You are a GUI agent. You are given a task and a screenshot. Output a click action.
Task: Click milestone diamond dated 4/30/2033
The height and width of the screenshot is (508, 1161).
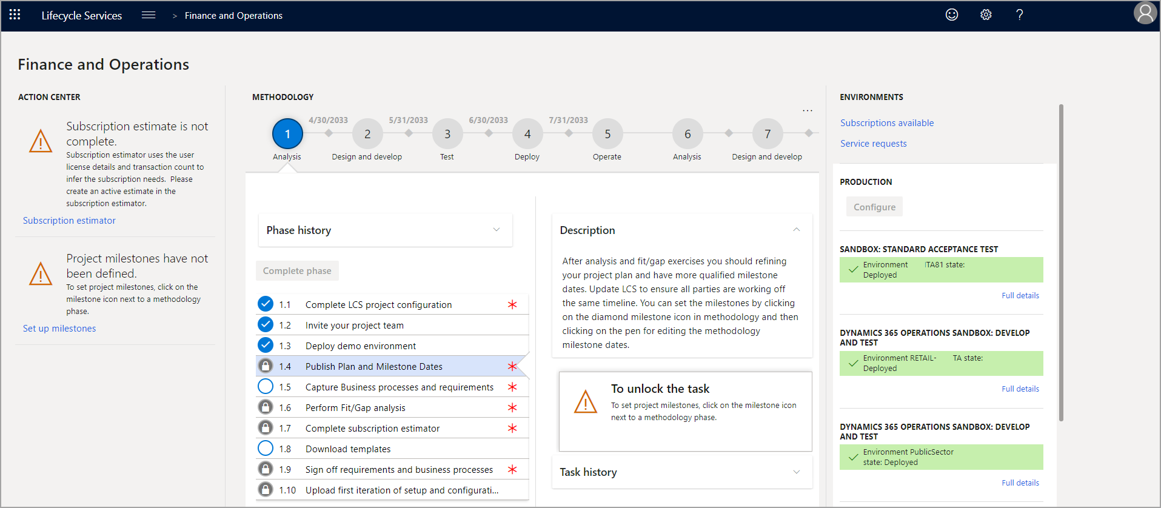click(x=329, y=133)
